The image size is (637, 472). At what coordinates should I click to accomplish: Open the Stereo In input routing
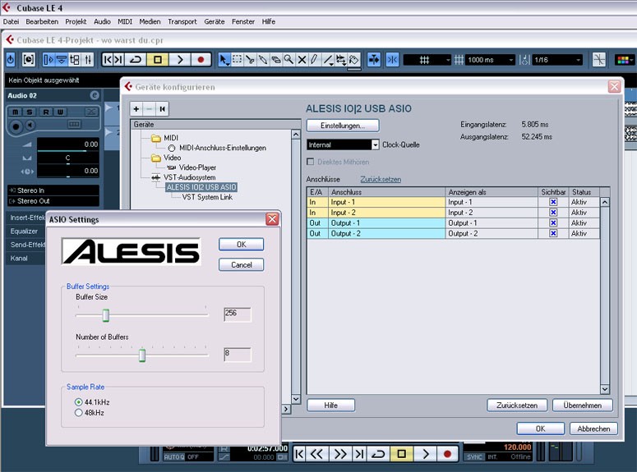53,190
